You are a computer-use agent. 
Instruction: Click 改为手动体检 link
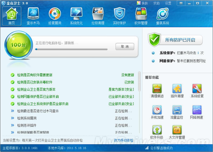click(124, 140)
